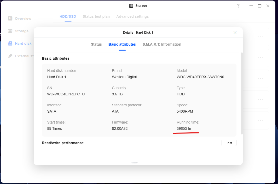
Task: Click the details dialog vertical scrollbar
Action: coord(242,93)
